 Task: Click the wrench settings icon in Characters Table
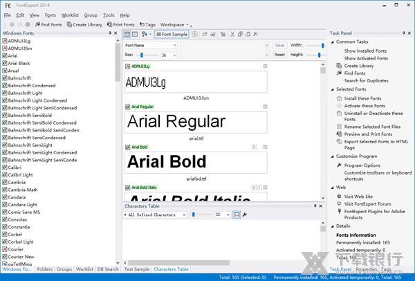(245, 215)
